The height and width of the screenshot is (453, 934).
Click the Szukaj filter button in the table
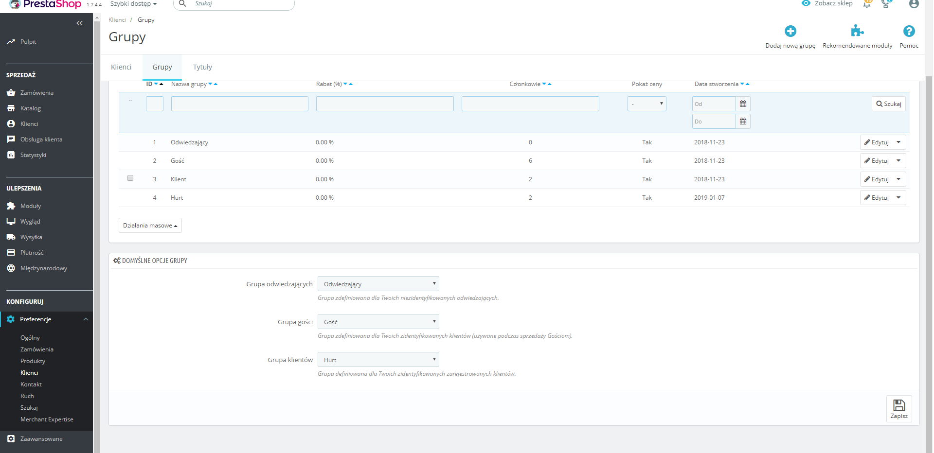(889, 104)
